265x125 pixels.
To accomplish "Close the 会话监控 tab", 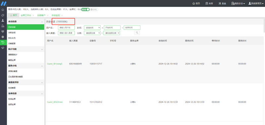I will 62,15.
